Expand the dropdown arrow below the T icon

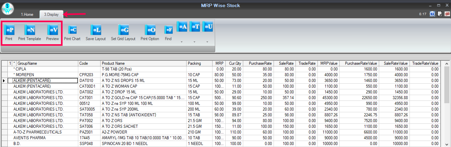tap(195, 42)
